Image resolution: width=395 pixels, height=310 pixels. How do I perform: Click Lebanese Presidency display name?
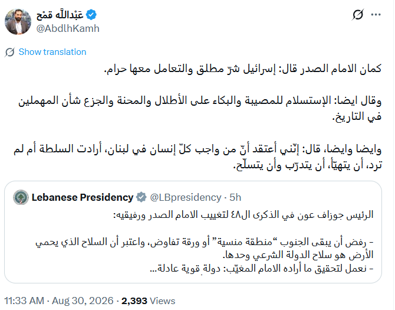83,197
